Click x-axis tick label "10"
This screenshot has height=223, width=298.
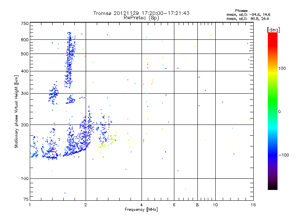[215, 205]
